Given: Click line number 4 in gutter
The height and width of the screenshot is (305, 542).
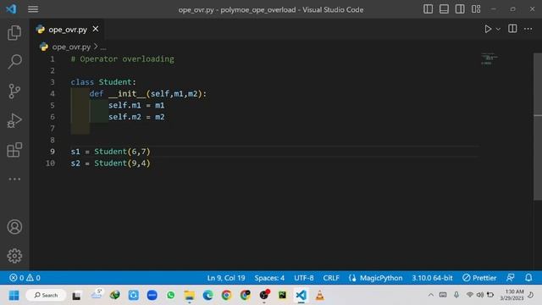Looking at the screenshot, I should coord(53,94).
